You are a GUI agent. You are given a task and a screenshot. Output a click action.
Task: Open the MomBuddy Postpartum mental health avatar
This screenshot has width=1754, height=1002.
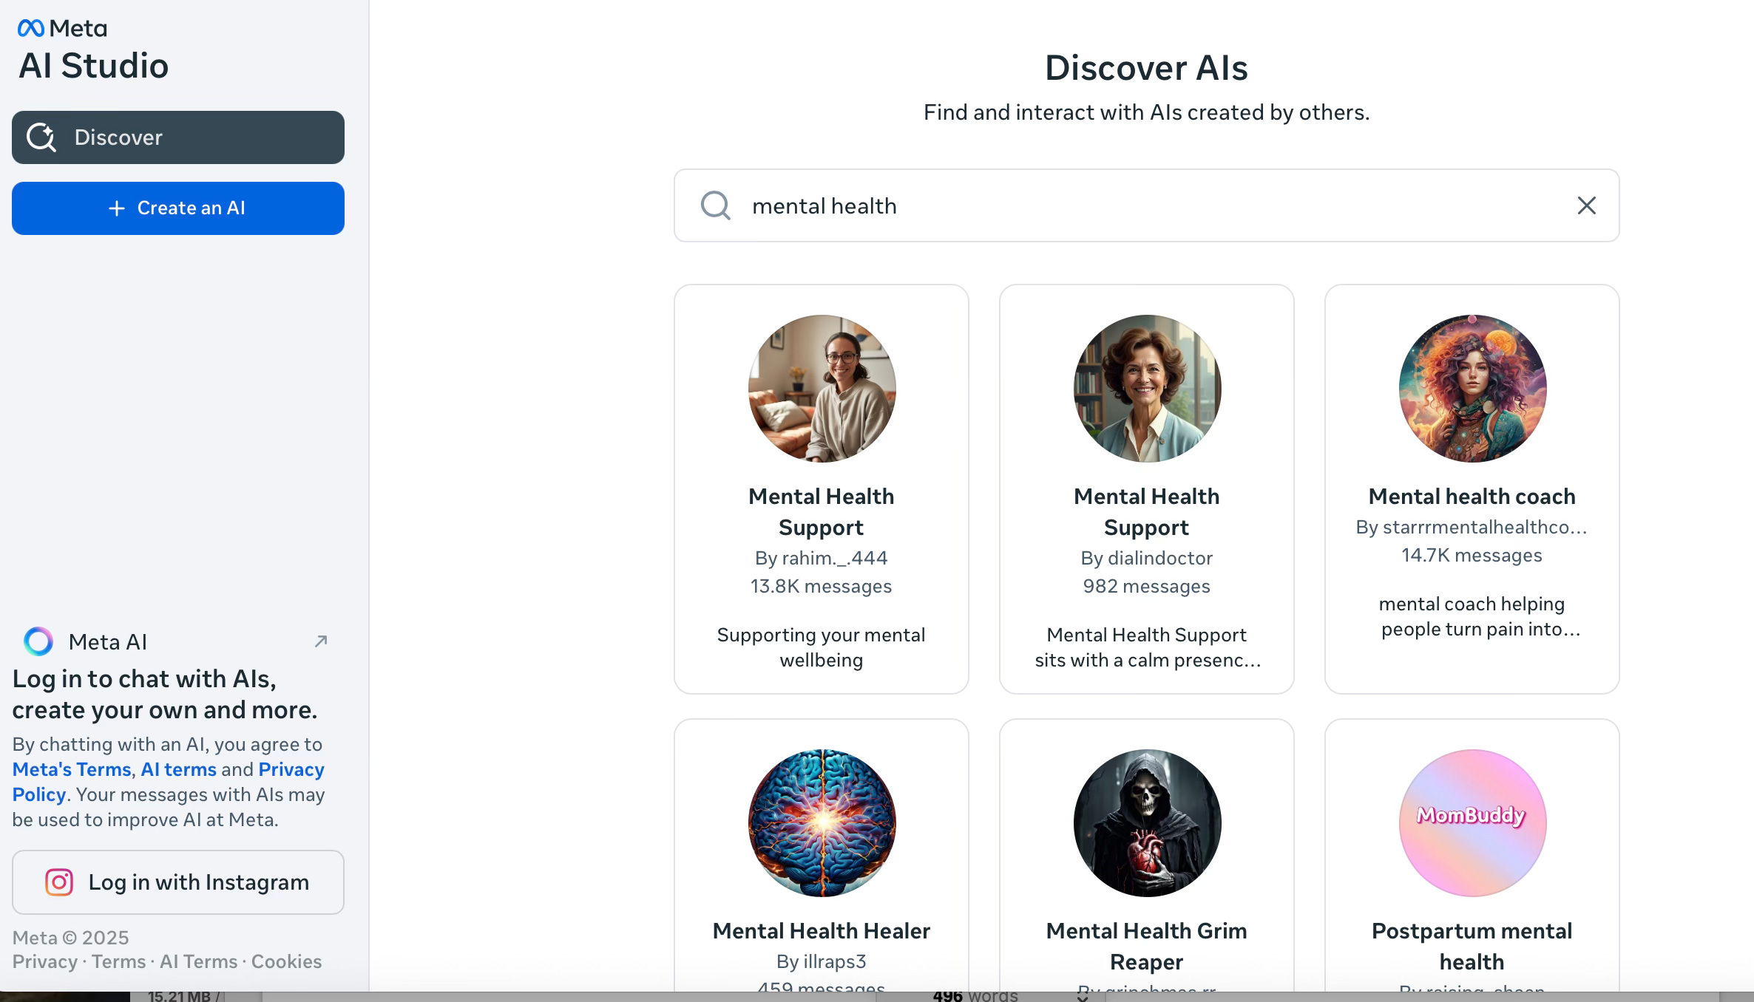pyautogui.click(x=1472, y=823)
